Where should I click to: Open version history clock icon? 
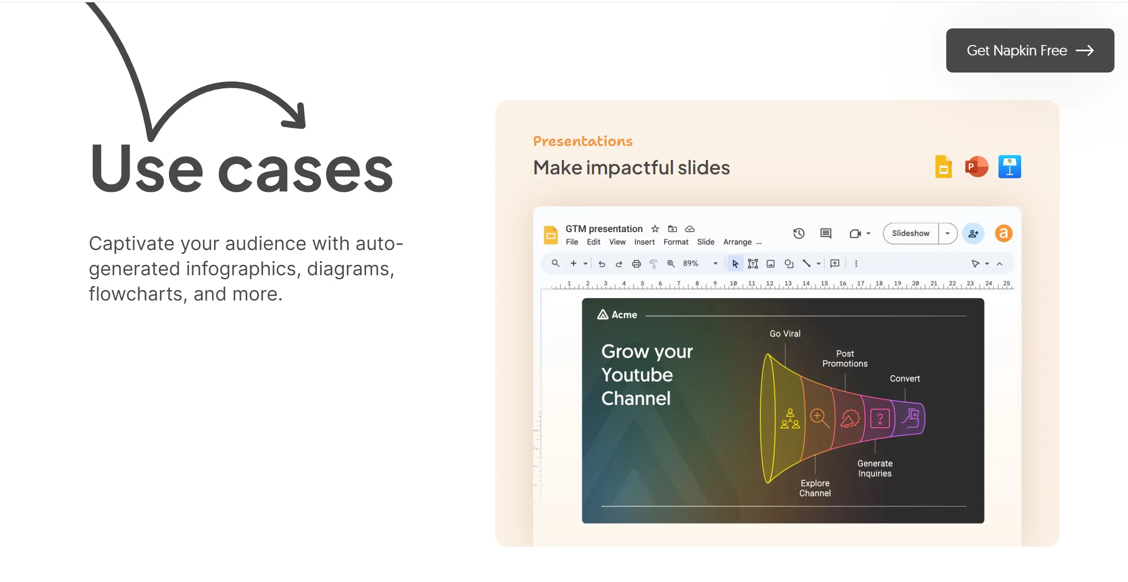[x=799, y=233]
